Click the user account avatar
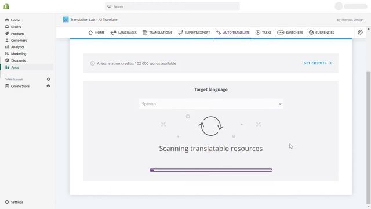 click(x=339, y=6)
